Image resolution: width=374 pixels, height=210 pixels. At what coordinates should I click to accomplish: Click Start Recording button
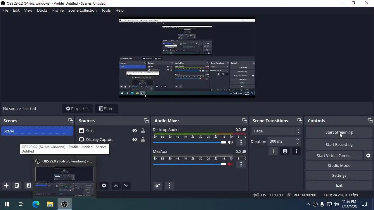click(x=339, y=144)
